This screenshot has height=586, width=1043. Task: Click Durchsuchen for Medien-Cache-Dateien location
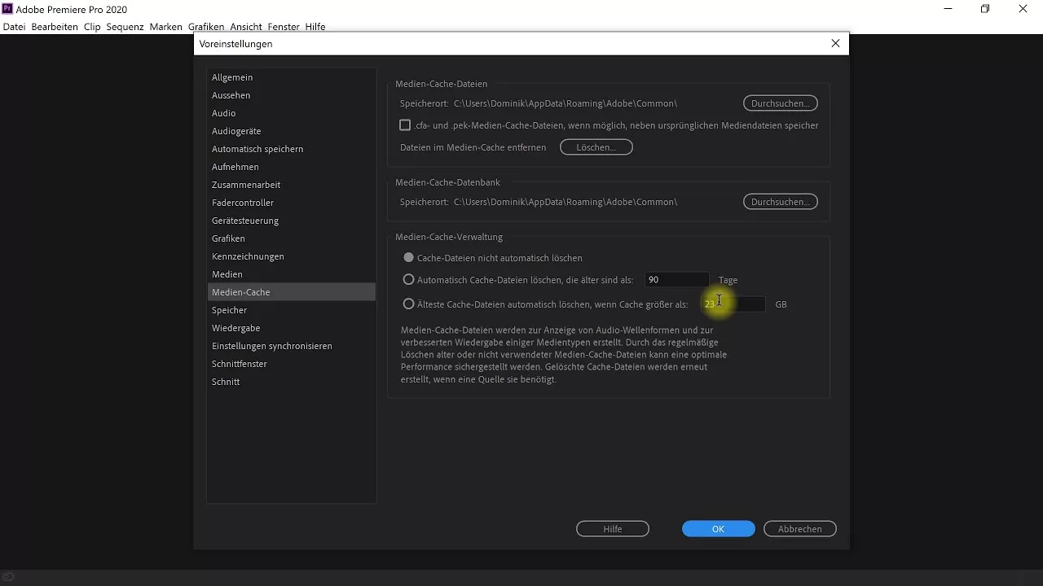click(x=780, y=103)
